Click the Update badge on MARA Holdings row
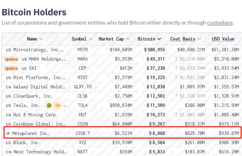The image size is (242, 156). 11,59
